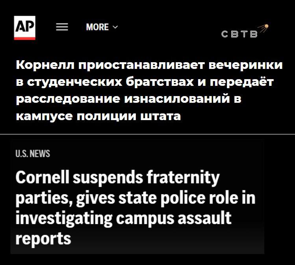Click the СВТВ watermark logo
The image size is (295, 265).
click(x=245, y=31)
